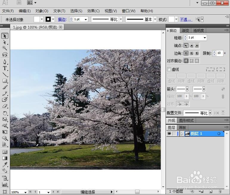Switch to the 图形样式 tab
The width and height of the screenshot is (230, 195).
click(186, 121)
